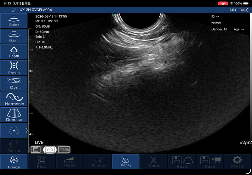The image size is (252, 175).
Task: Expand the B mode selector arrow
Action: [26, 130]
